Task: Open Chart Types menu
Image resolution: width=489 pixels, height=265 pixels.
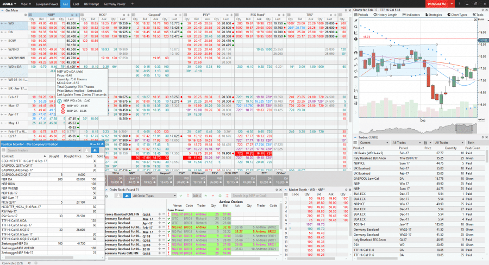Action: pos(457,15)
